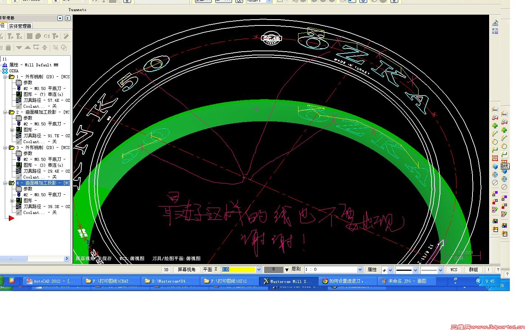Open the operations manager panel dropdown arrow

pyautogui.click(x=60, y=18)
